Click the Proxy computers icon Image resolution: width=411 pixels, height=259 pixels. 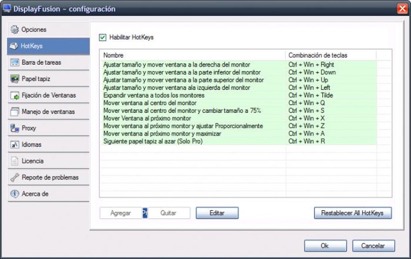tap(15, 128)
